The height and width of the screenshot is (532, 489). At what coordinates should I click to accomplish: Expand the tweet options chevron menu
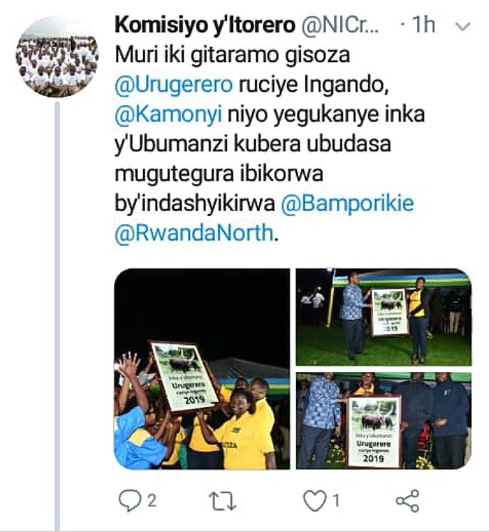pyautogui.click(x=463, y=26)
